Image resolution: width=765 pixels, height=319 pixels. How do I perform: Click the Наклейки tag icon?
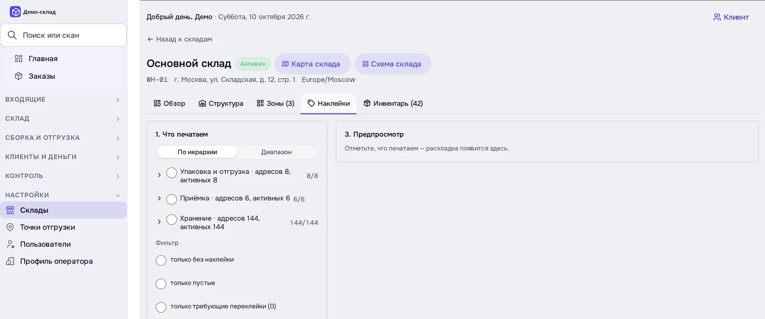(x=311, y=103)
